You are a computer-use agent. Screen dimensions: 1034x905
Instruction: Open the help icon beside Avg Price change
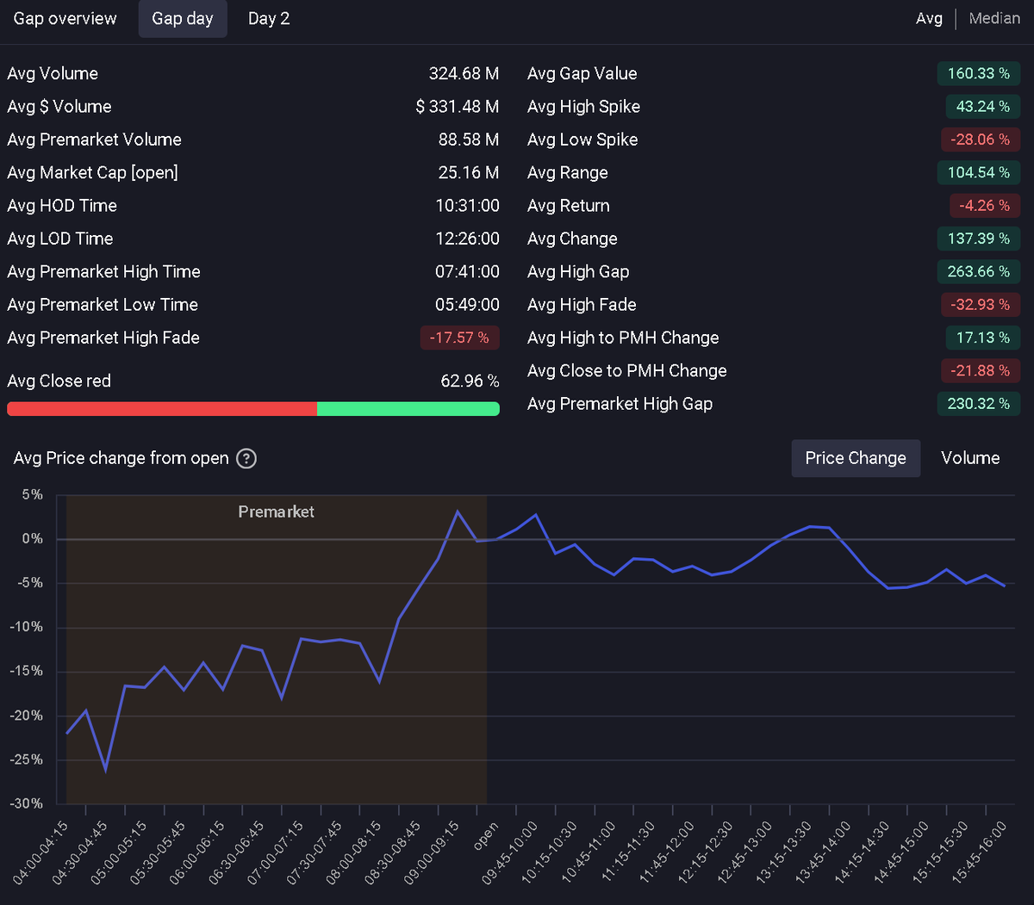click(246, 458)
